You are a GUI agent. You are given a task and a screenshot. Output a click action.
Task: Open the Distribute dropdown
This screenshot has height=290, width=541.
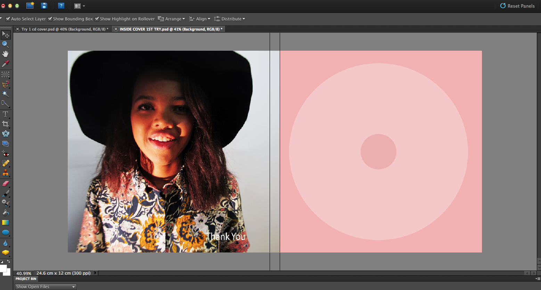coord(230,19)
